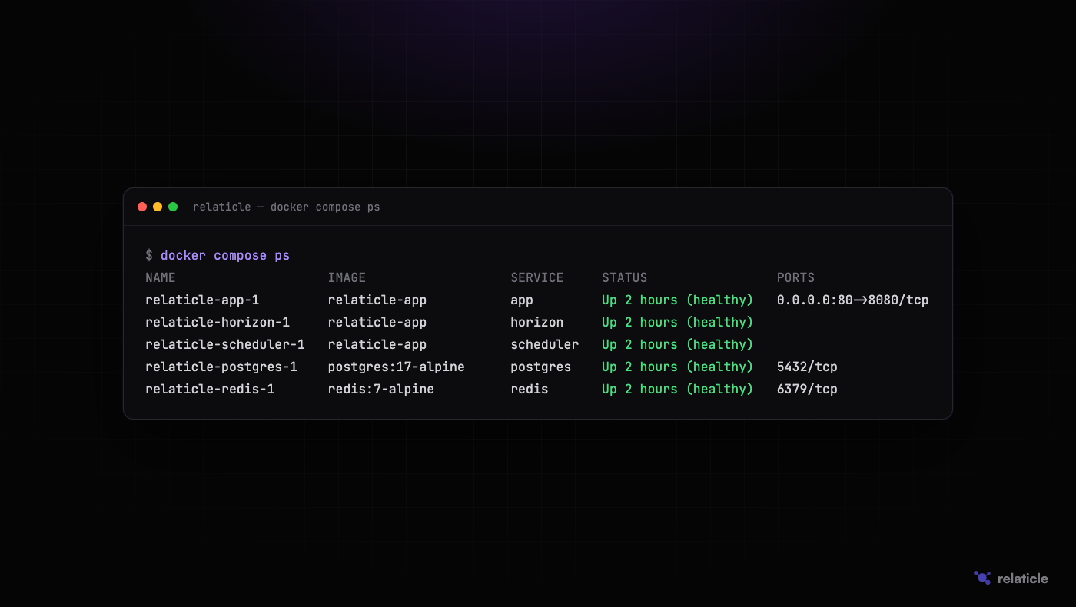Click the "redis" entry in the SERVICE column
The image size is (1076, 607).
click(x=530, y=389)
